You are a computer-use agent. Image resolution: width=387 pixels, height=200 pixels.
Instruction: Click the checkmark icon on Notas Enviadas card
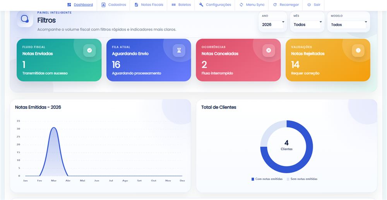tap(89, 50)
